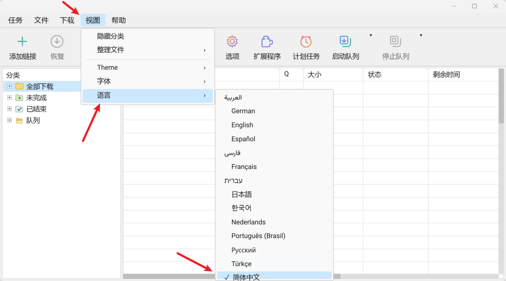506x281 pixels.
Task: Open the 任务 menu
Action: 15,20
